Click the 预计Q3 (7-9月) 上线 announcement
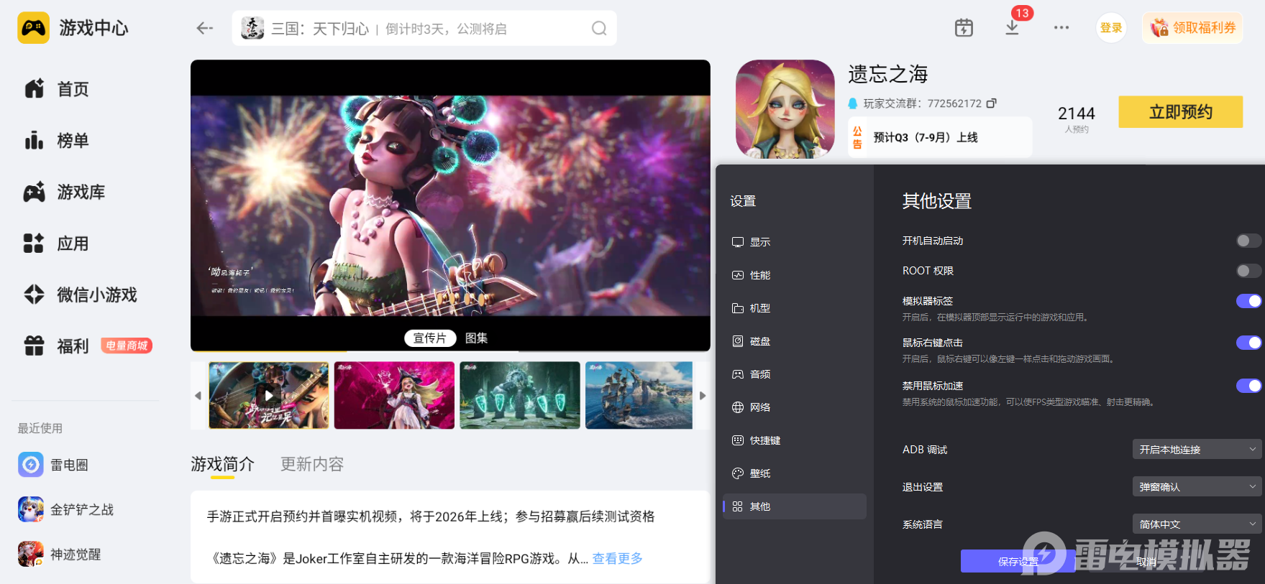Screen dimensions: 1265x584 940,137
